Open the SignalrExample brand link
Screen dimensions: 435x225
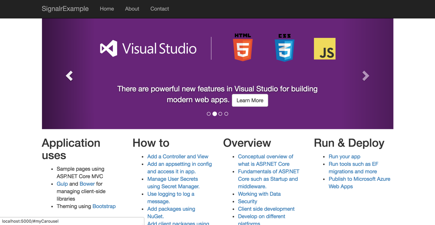click(65, 9)
